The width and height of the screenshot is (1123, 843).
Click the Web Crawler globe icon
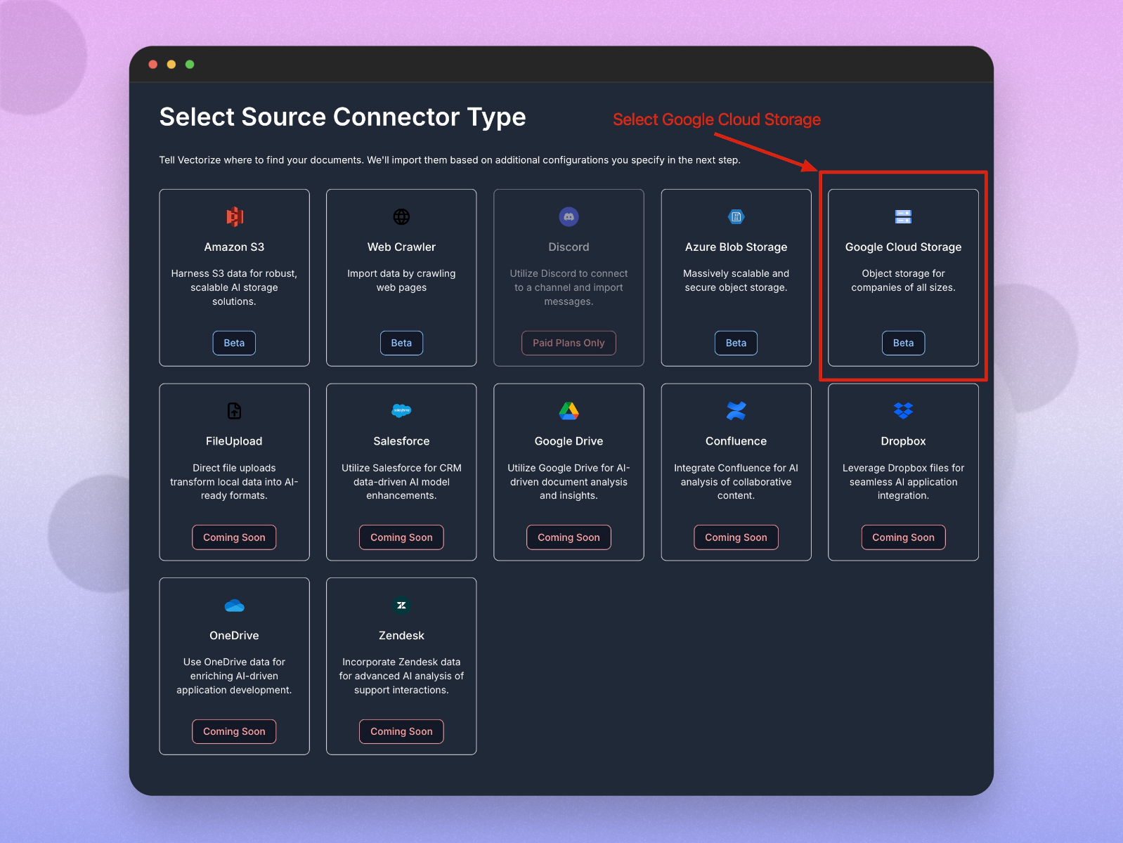click(401, 216)
